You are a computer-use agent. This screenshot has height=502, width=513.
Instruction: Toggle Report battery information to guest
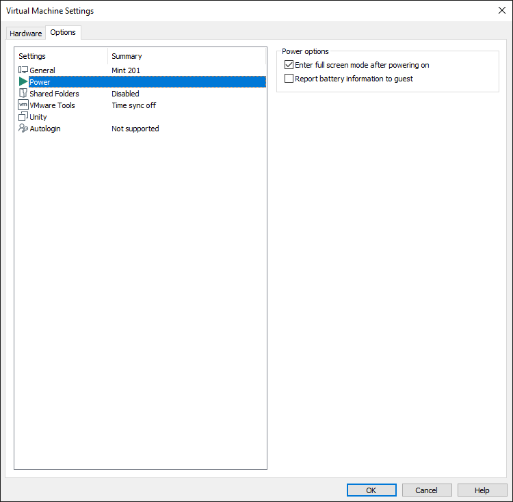pyautogui.click(x=289, y=79)
